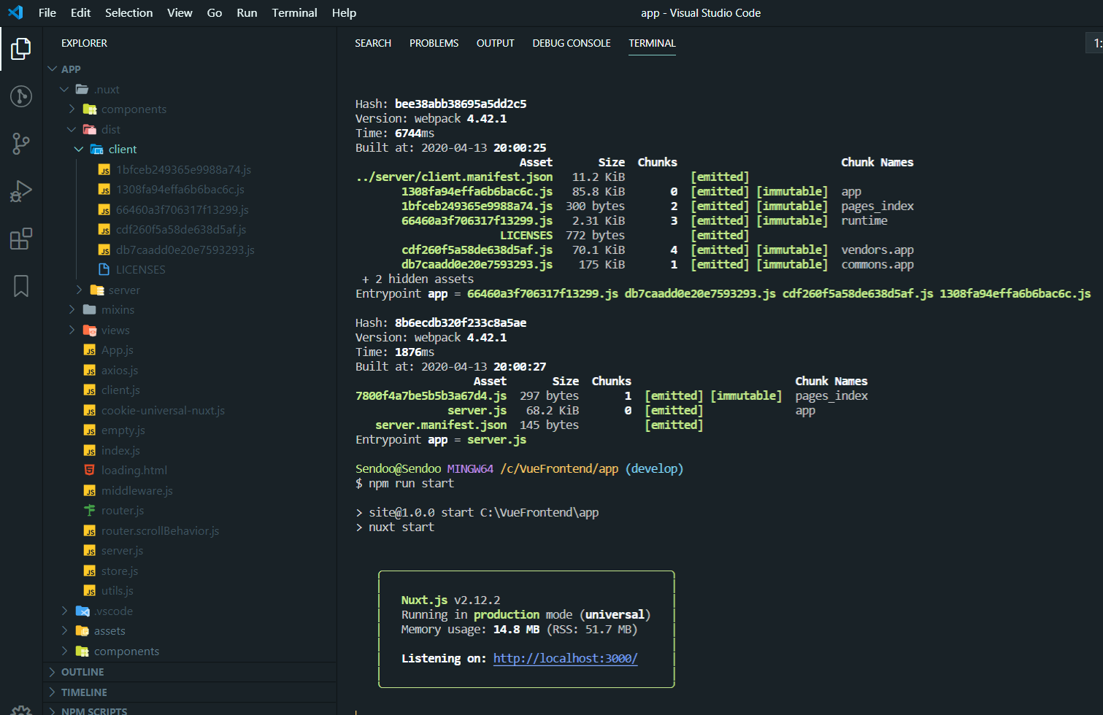1103x715 pixels.
Task: Open the Go menu
Action: pyautogui.click(x=215, y=12)
